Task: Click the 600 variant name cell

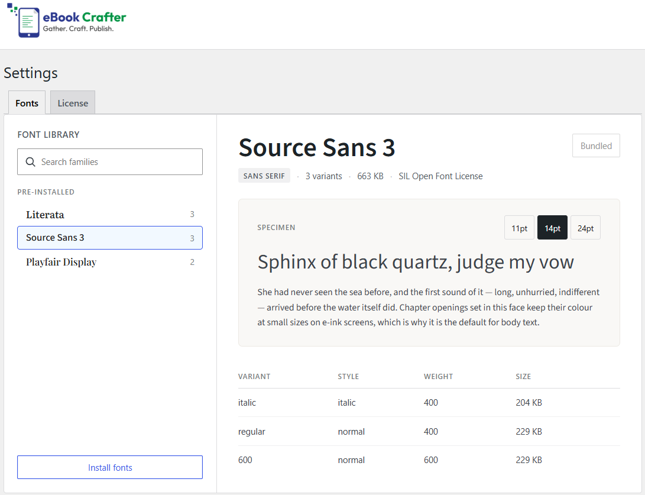Action: pos(245,460)
